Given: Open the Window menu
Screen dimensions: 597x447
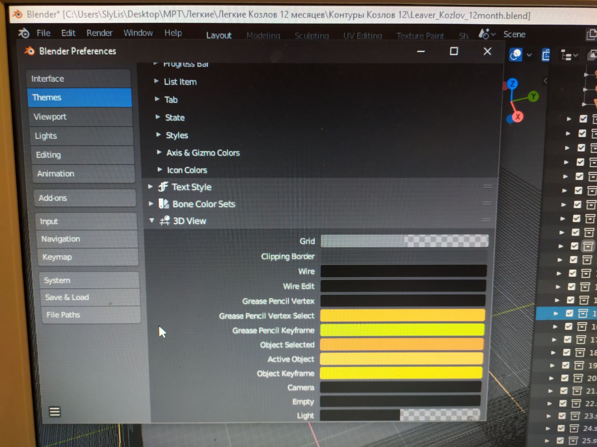Looking at the screenshot, I should point(138,33).
